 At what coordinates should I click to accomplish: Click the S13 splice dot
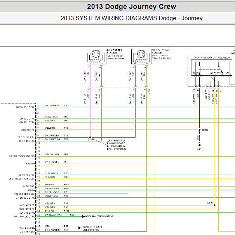(x=90, y=137)
